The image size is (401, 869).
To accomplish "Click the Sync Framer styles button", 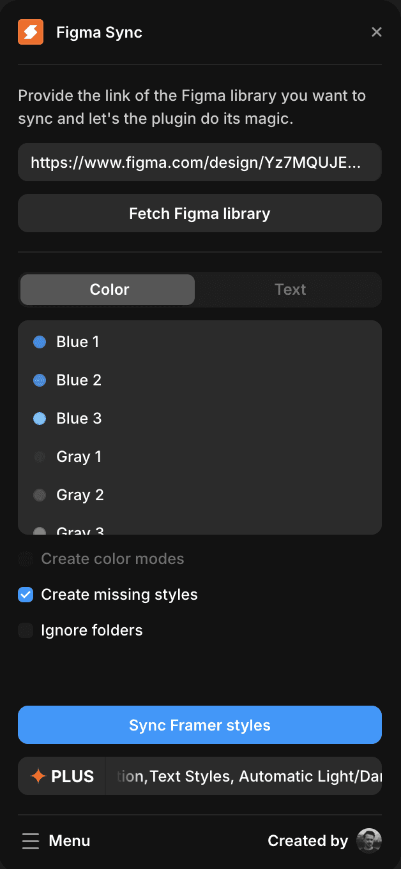I will 200,725.
